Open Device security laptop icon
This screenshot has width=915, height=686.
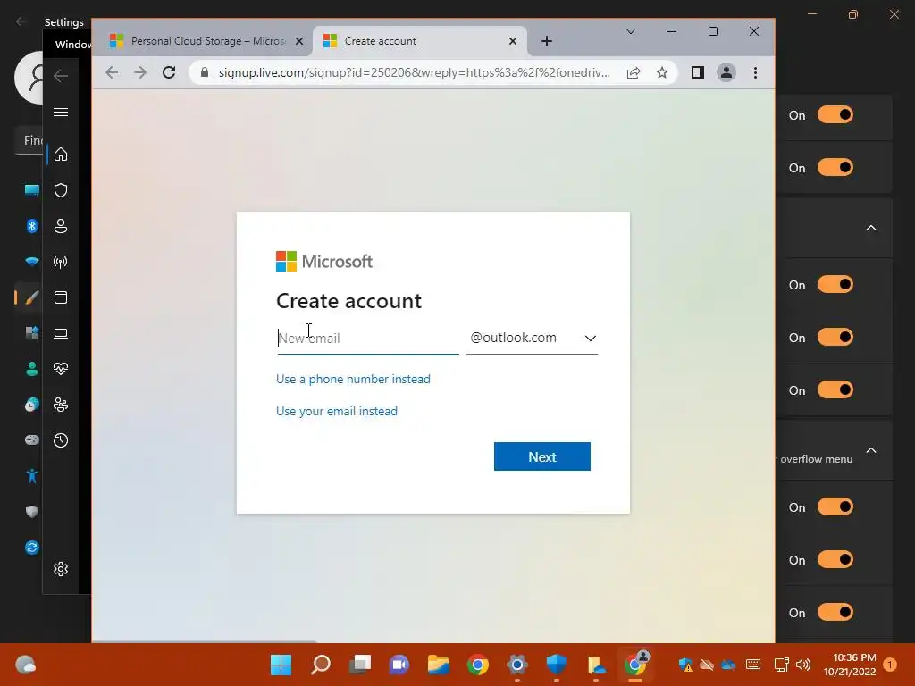point(61,334)
